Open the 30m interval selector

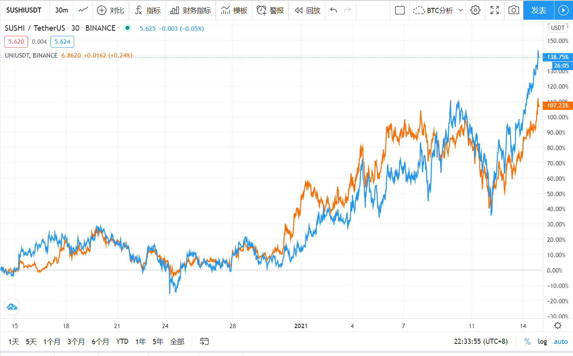click(62, 11)
